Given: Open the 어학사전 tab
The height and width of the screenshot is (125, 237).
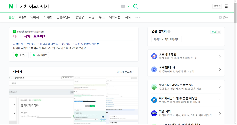Looking at the screenshot, I should point(115,17).
